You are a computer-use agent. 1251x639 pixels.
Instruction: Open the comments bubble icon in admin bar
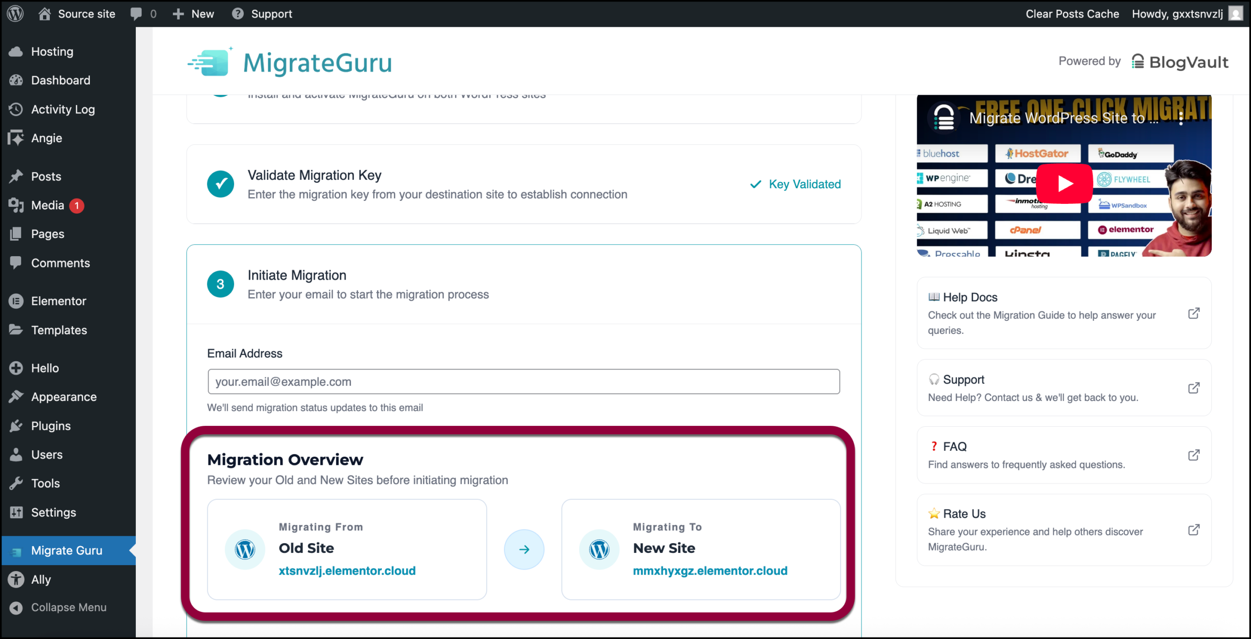[x=136, y=14]
